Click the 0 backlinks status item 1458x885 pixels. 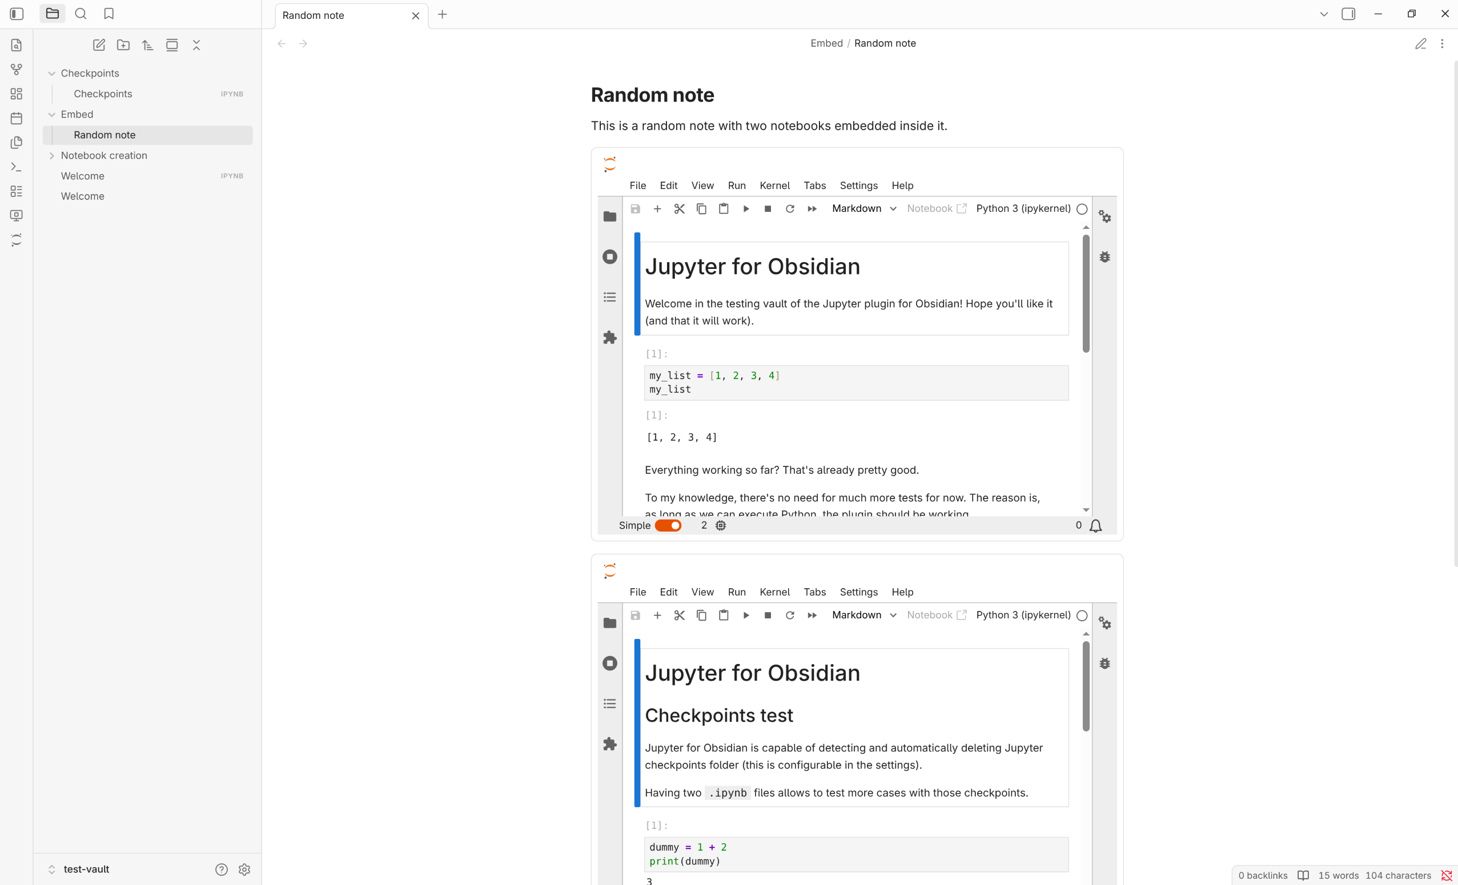coord(1263,875)
